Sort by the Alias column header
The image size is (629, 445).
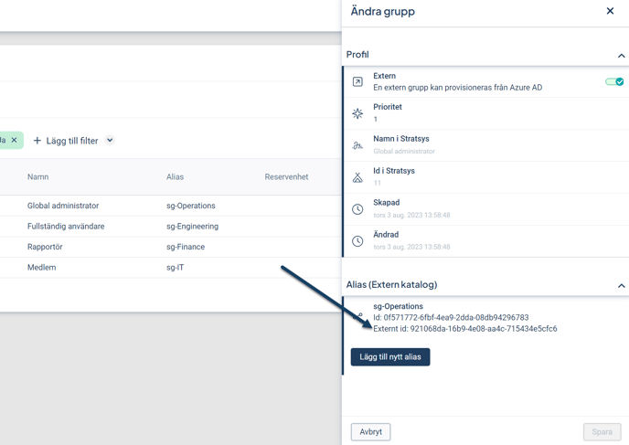(175, 177)
